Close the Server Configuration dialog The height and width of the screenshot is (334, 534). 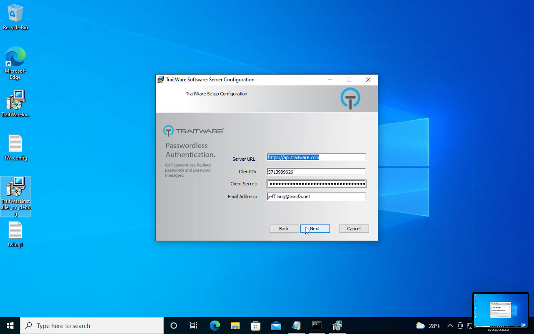pos(368,80)
